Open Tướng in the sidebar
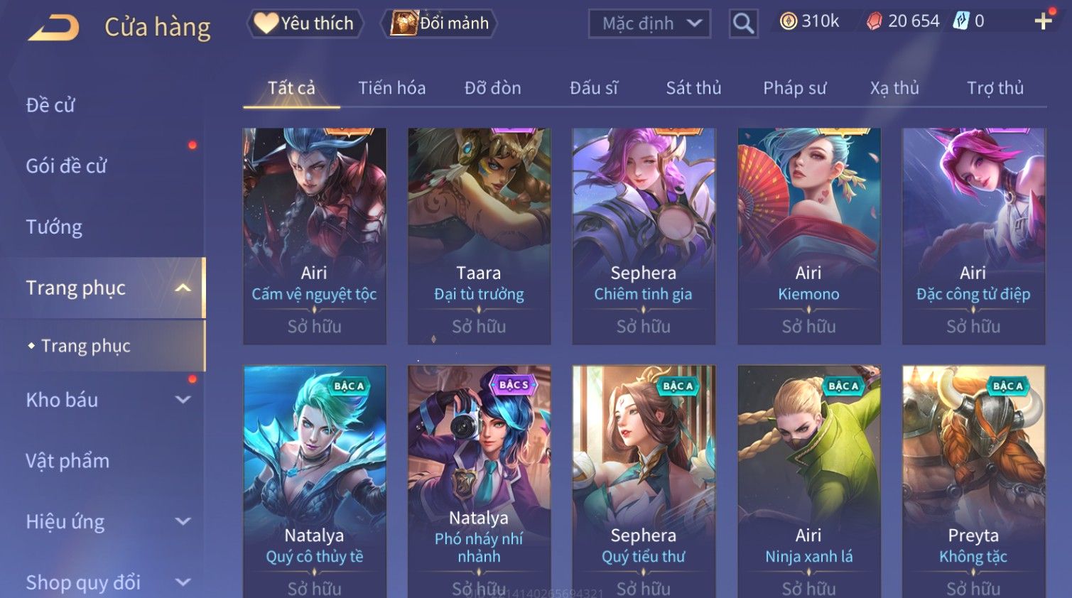Viewport: 1072px width, 598px height. coord(54,227)
